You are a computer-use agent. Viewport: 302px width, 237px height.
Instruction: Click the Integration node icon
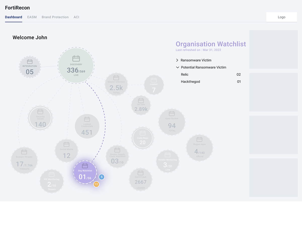click(30, 62)
